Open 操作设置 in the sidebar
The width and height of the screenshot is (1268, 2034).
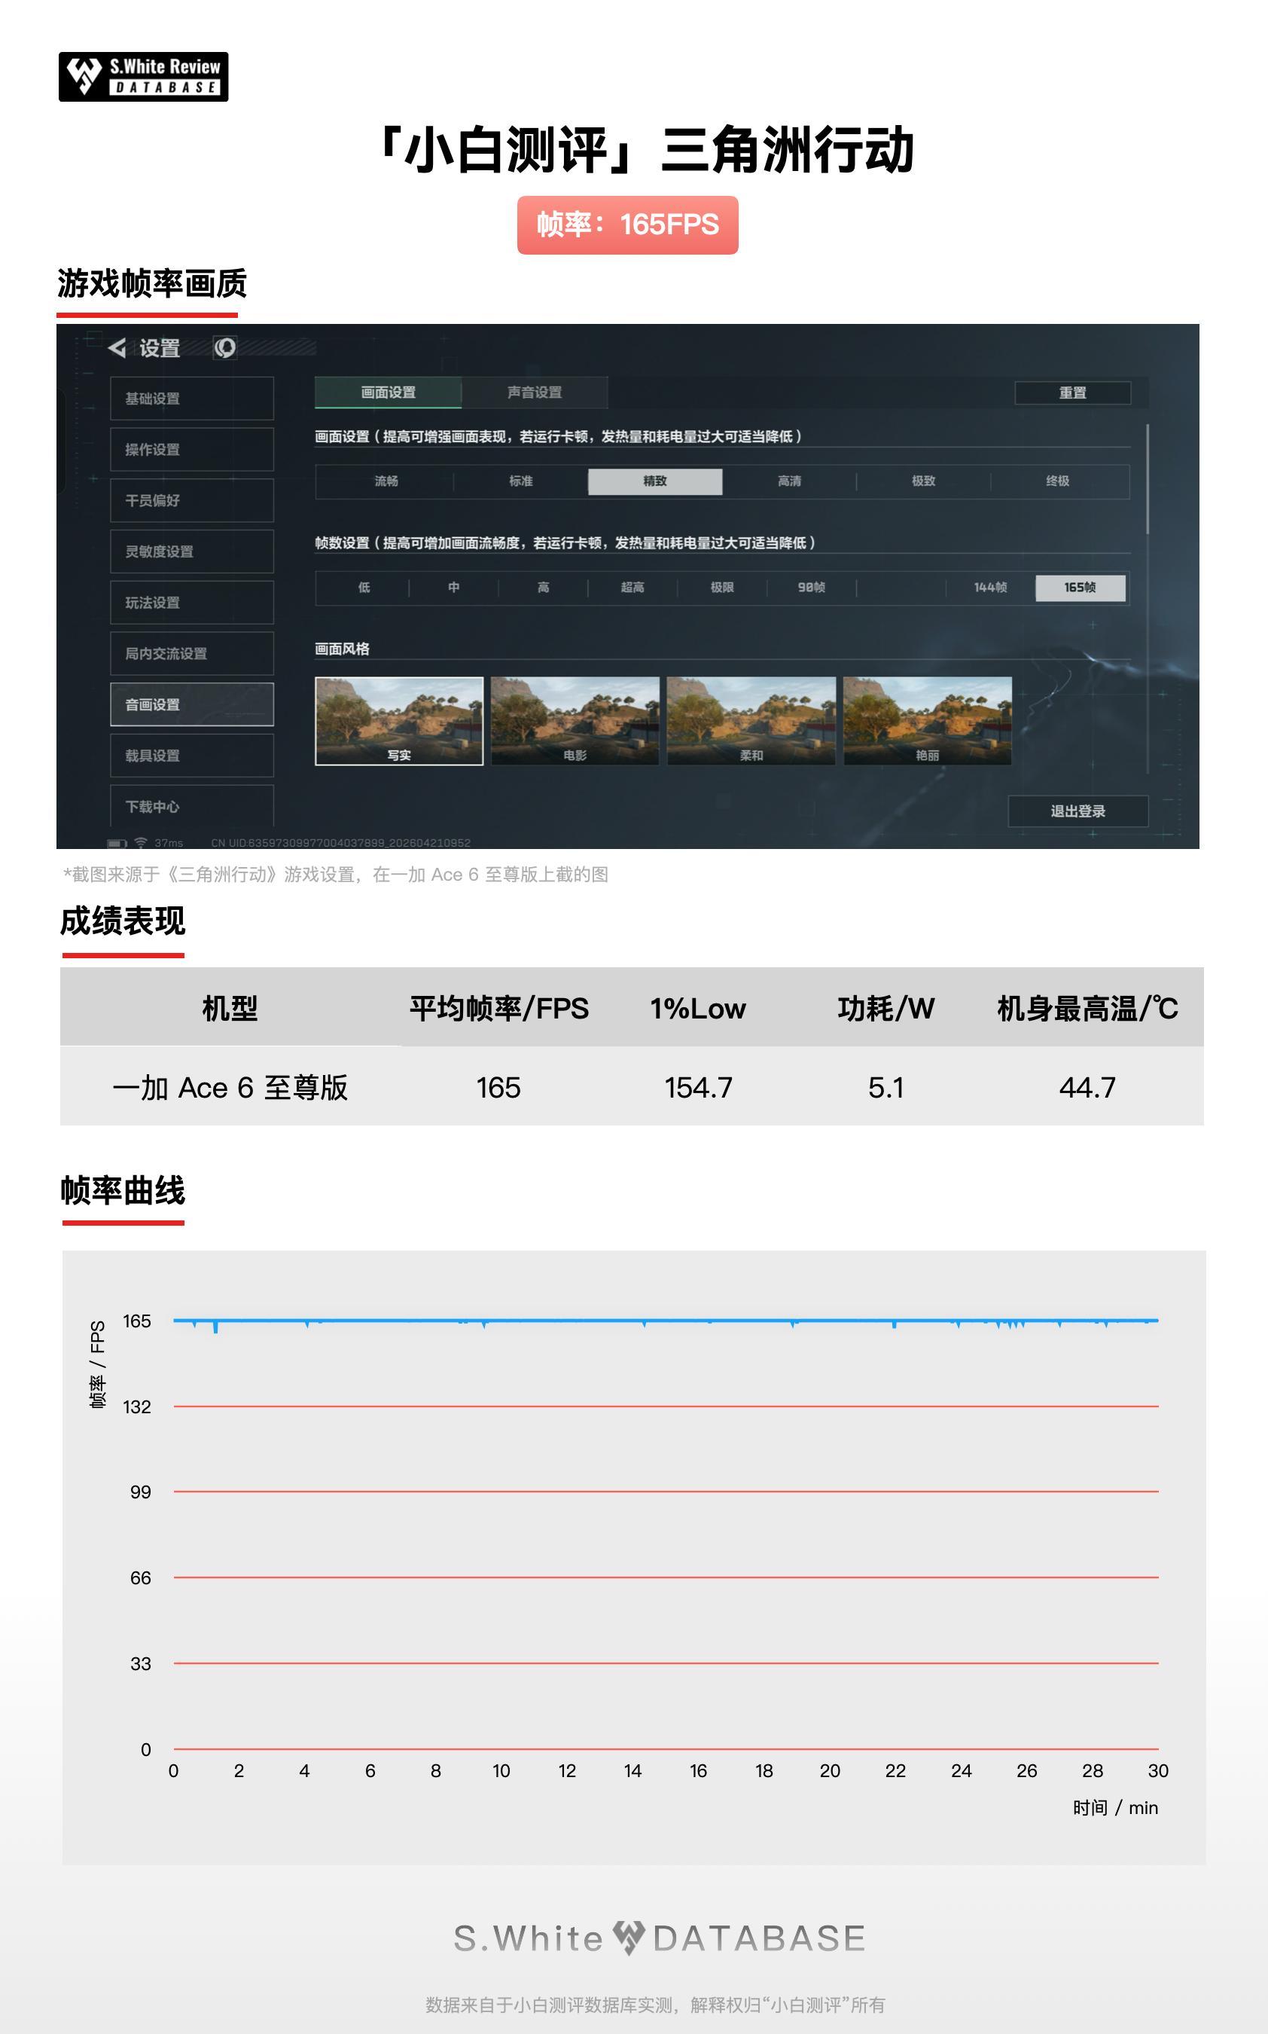192,450
